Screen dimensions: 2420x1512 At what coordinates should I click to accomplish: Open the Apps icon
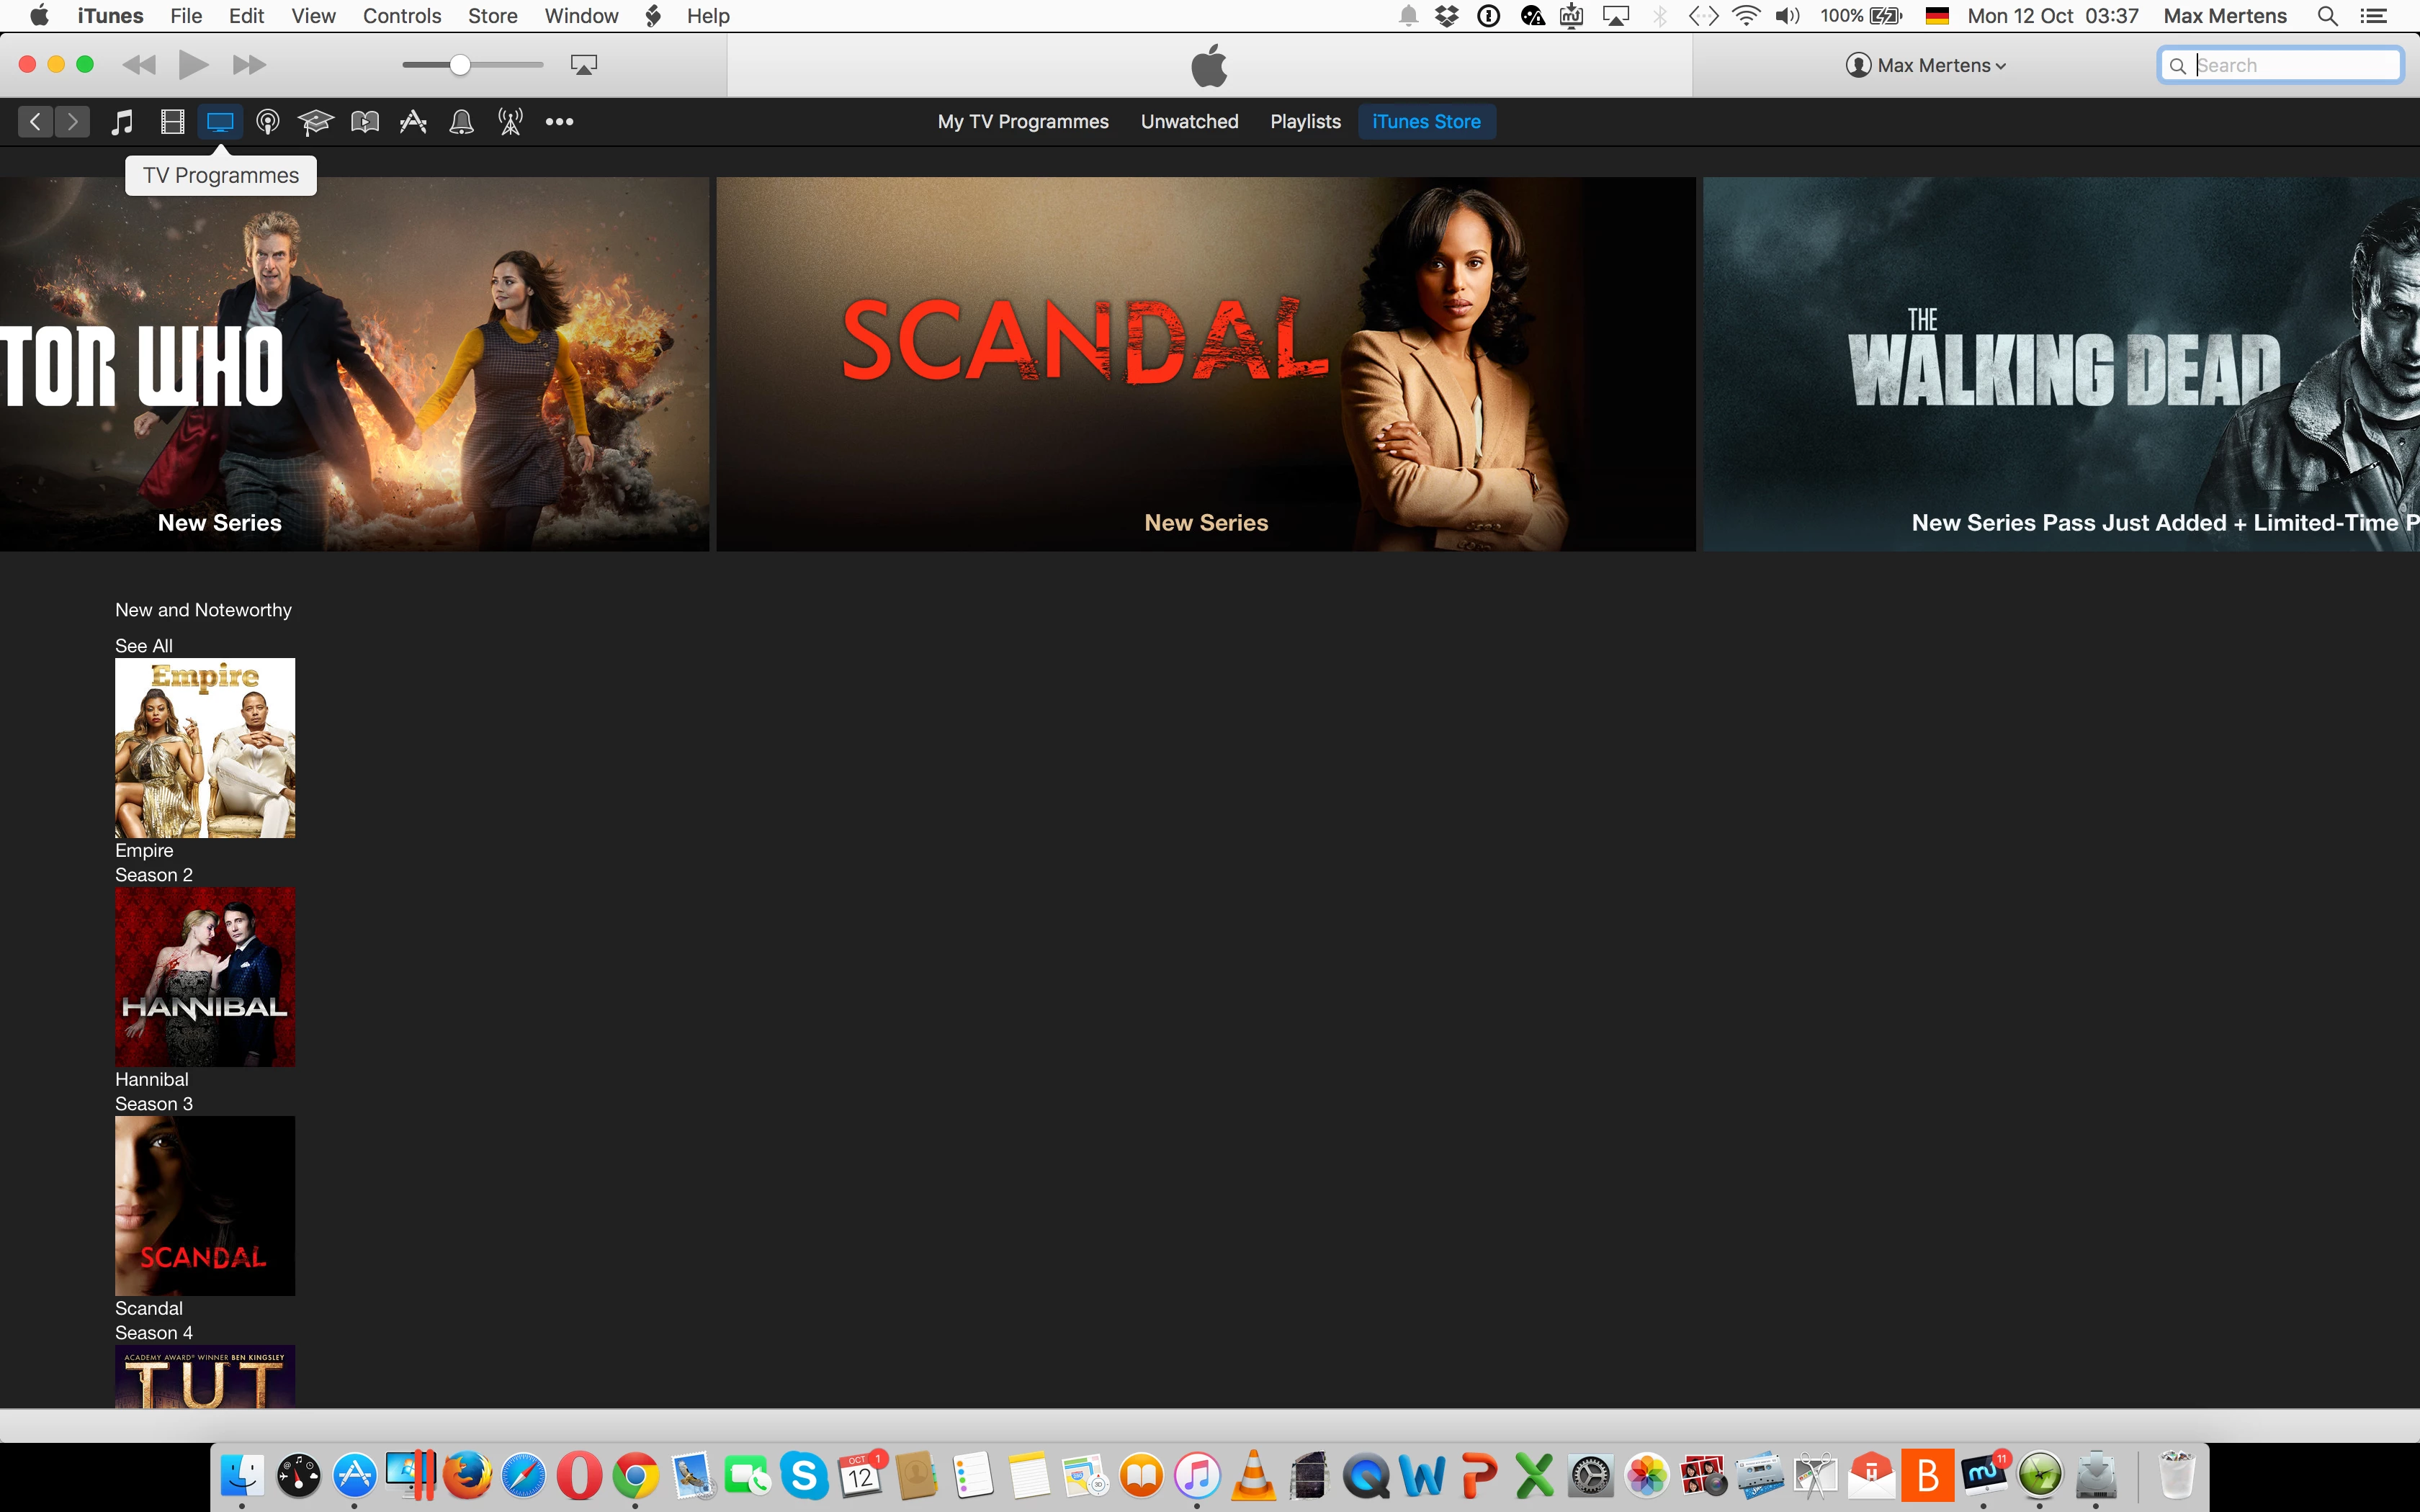tap(413, 122)
